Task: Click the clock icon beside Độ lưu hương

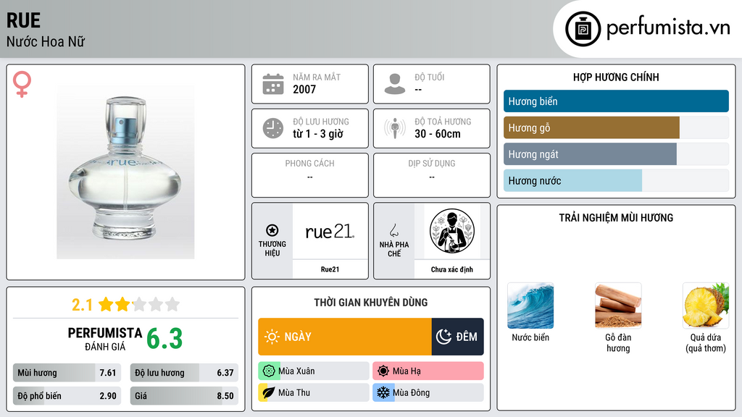Action: point(273,128)
